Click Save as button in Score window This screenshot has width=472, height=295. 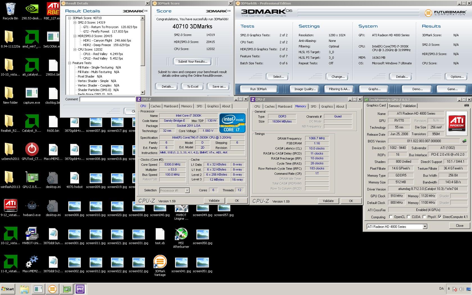point(219,87)
